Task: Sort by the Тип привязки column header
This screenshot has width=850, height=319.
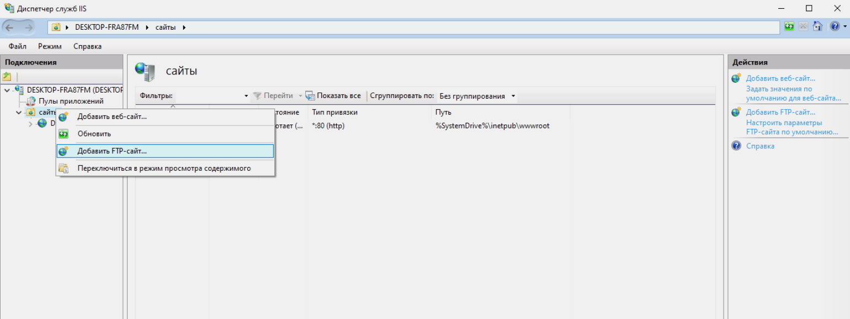Action: 335,112
